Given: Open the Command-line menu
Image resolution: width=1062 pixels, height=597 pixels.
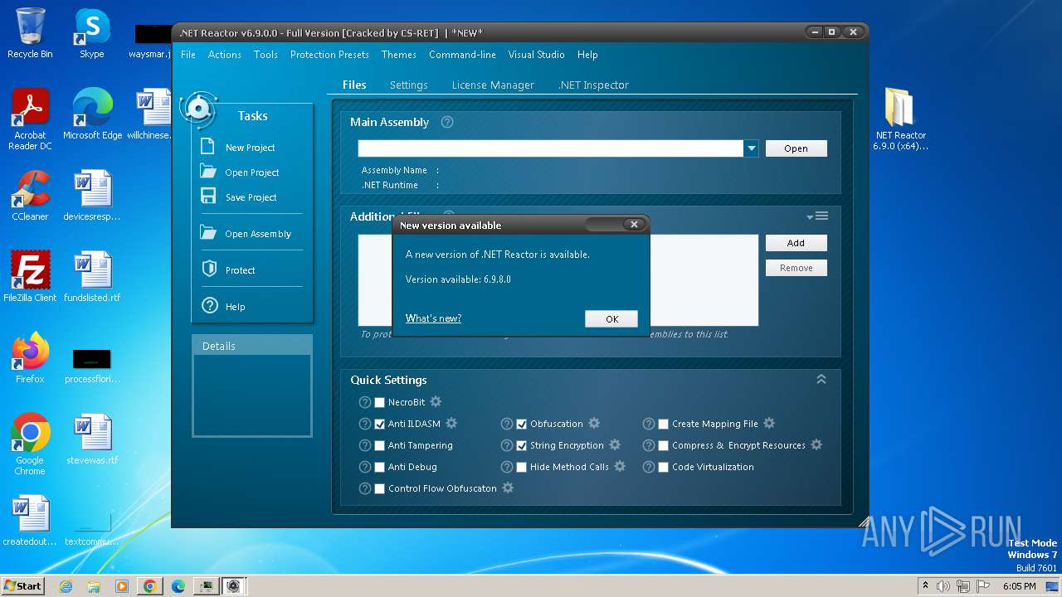Looking at the screenshot, I should [462, 55].
